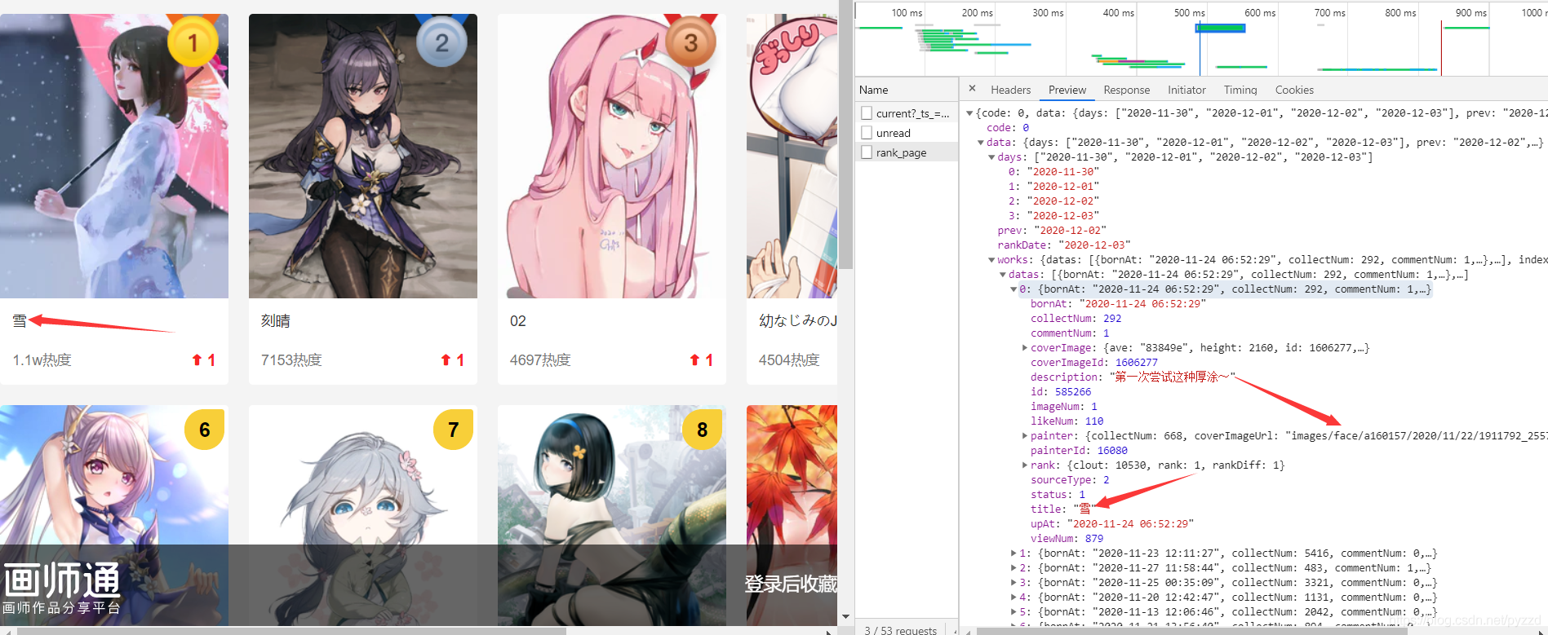Collapse the days array node
Image resolution: width=1548 pixels, height=635 pixels.
(991, 157)
